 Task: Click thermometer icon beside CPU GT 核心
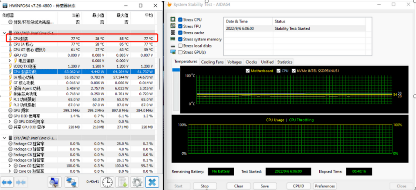coord(10,50)
